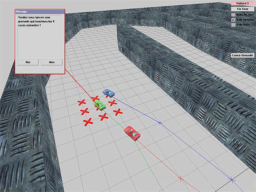
Task: Click the pink Voiture 1 label
Action: (x=242, y=3)
